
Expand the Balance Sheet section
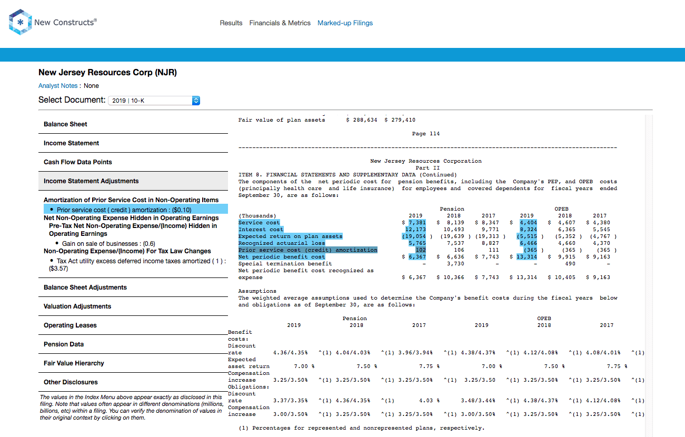coord(133,124)
